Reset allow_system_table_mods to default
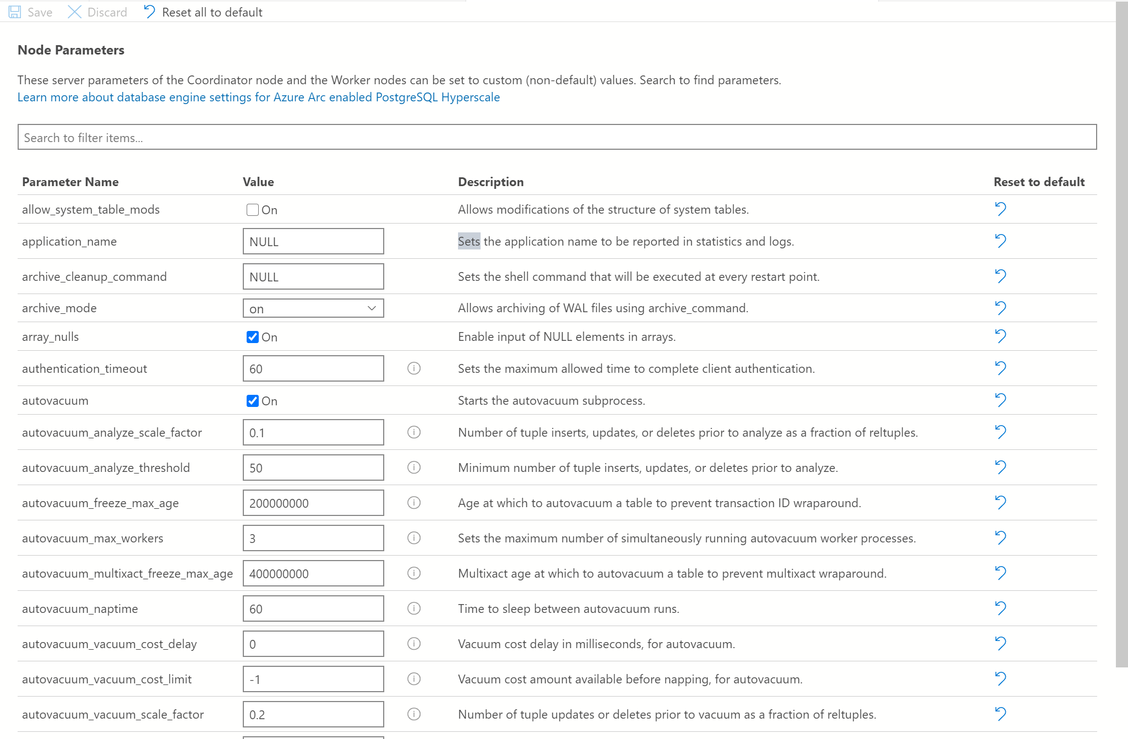1128x739 pixels. 1000,209
